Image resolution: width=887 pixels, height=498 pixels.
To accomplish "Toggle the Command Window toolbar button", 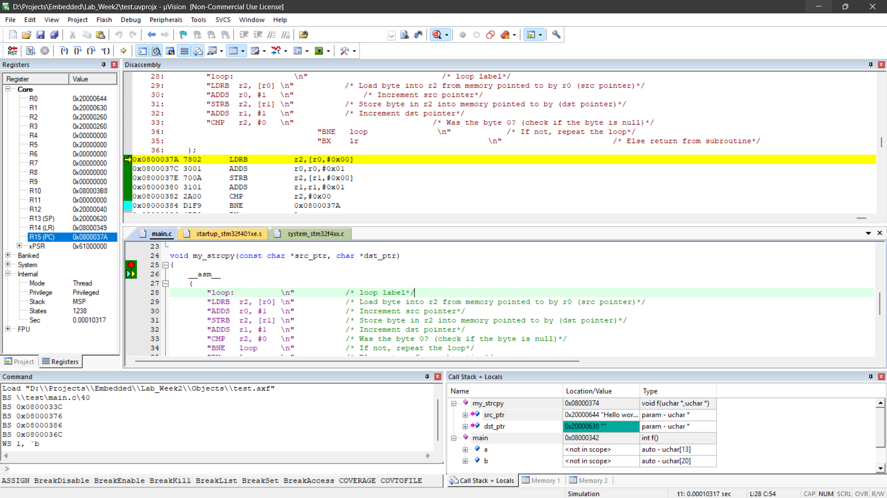I will pos(143,51).
